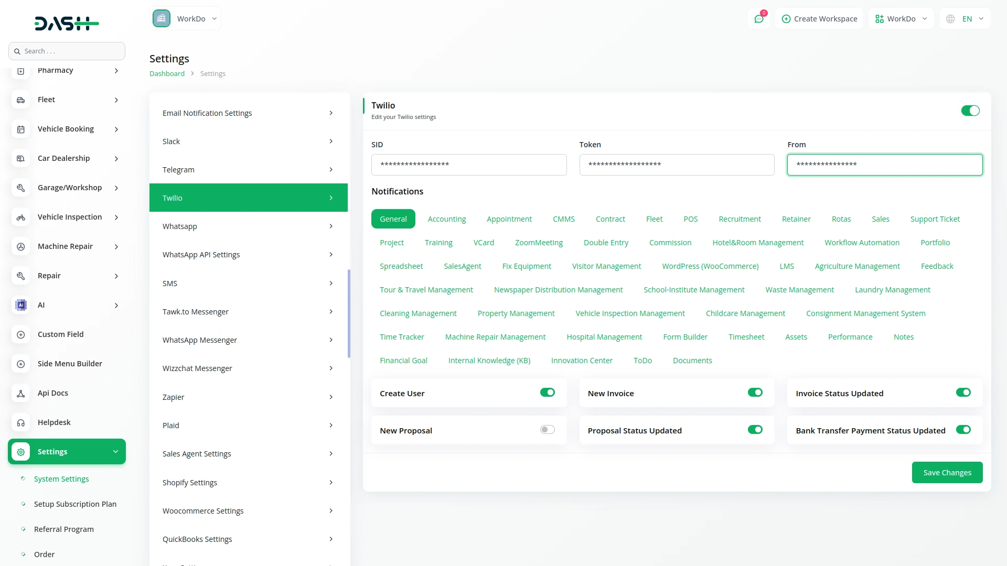Screen dimensions: 1007x566
Task: Click the AI module icon
Action: pos(21,305)
